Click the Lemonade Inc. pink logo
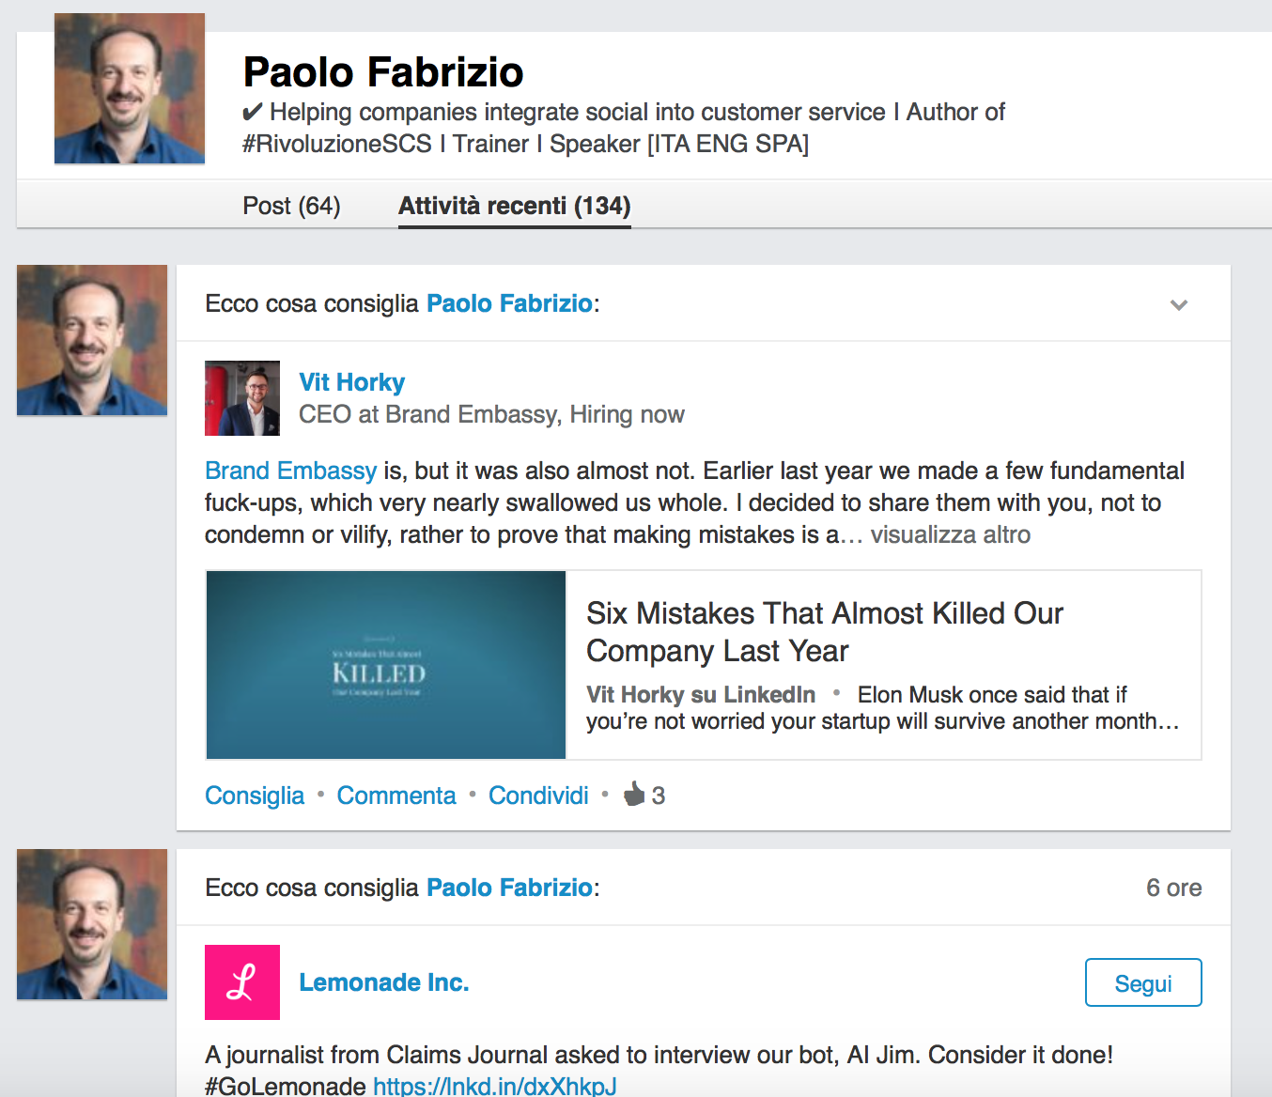The height and width of the screenshot is (1097, 1272). (x=242, y=982)
